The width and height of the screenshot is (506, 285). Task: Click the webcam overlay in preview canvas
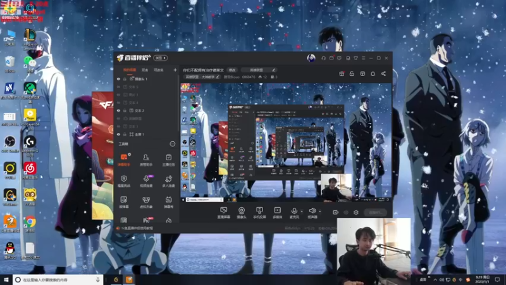coord(336,187)
